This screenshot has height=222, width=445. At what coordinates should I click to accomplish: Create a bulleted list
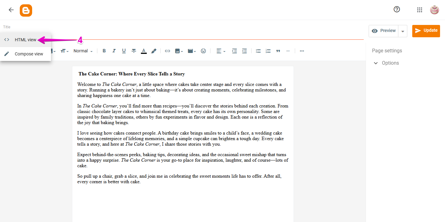(258, 51)
